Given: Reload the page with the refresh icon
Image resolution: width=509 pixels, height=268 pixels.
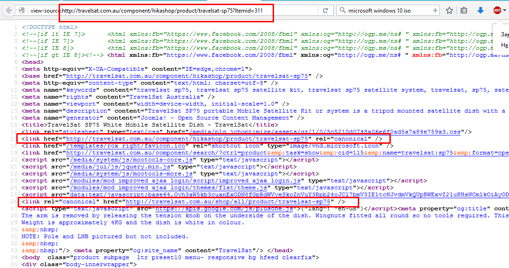Looking at the screenshot, I should [325, 10].
